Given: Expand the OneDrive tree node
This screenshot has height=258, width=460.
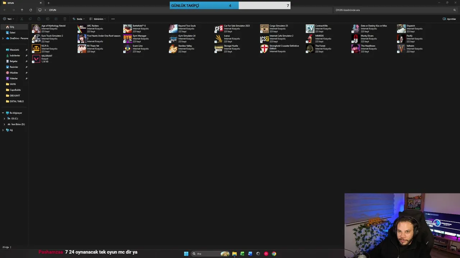Looking at the screenshot, I should [3, 38].
